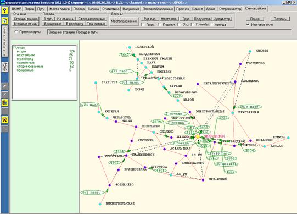Select the Схема района tab
Screen dimensions: 297x214
(x=255, y=9)
